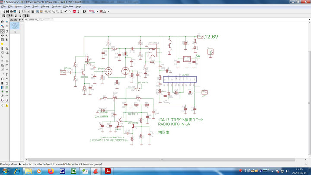
Task: Open the Help question mark icon
Action: (85, 11)
